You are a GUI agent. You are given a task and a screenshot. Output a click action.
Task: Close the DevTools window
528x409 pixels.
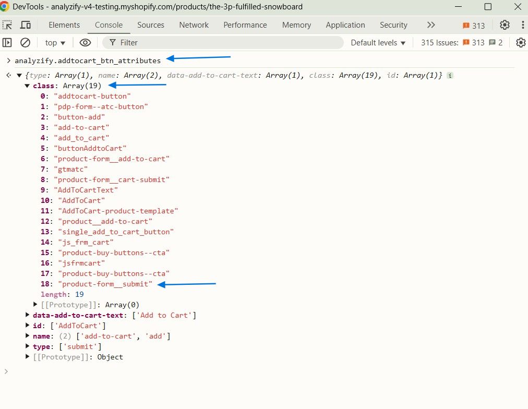(x=518, y=6)
